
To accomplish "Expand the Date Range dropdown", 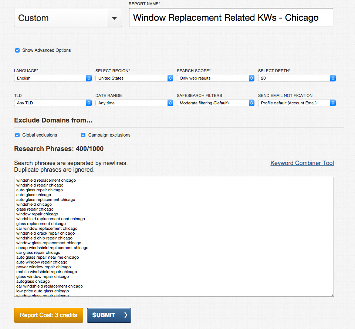I will (134, 103).
